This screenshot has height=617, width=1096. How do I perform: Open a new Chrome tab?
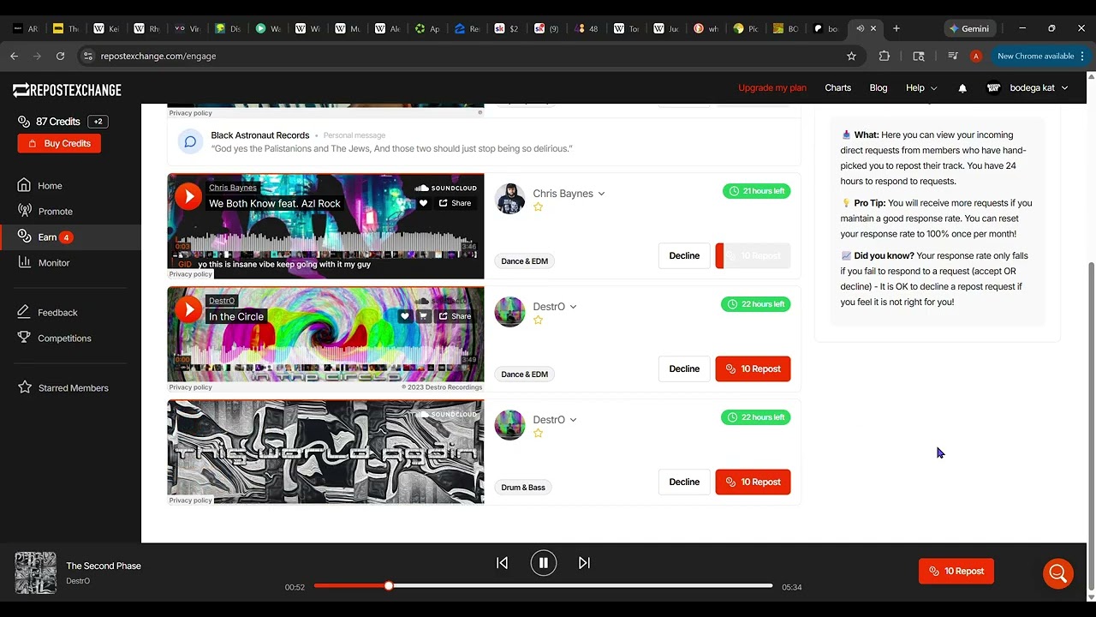896,28
